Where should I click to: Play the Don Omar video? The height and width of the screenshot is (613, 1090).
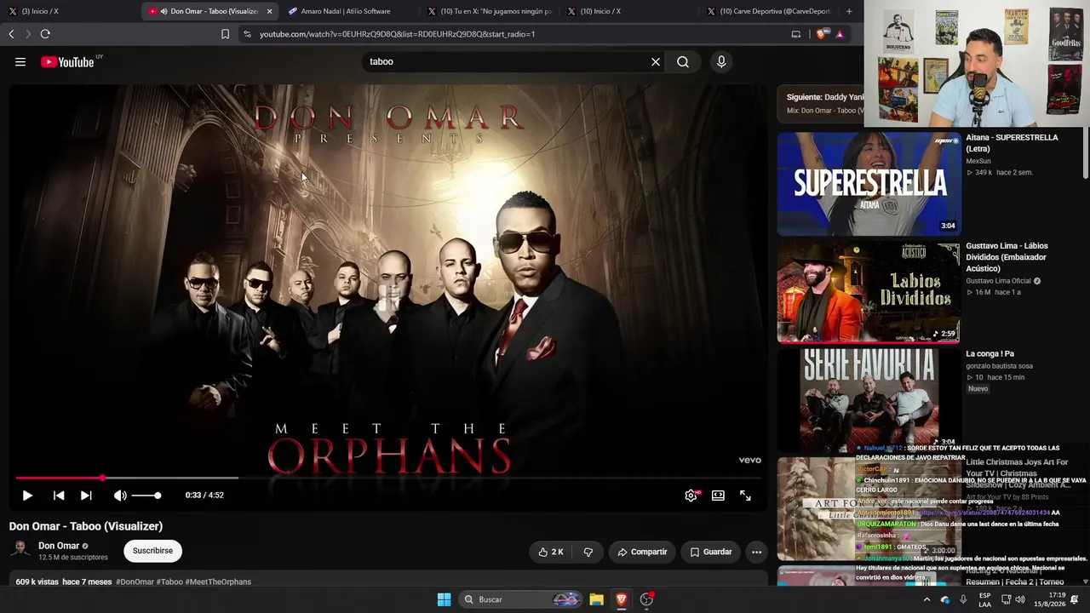tap(27, 495)
